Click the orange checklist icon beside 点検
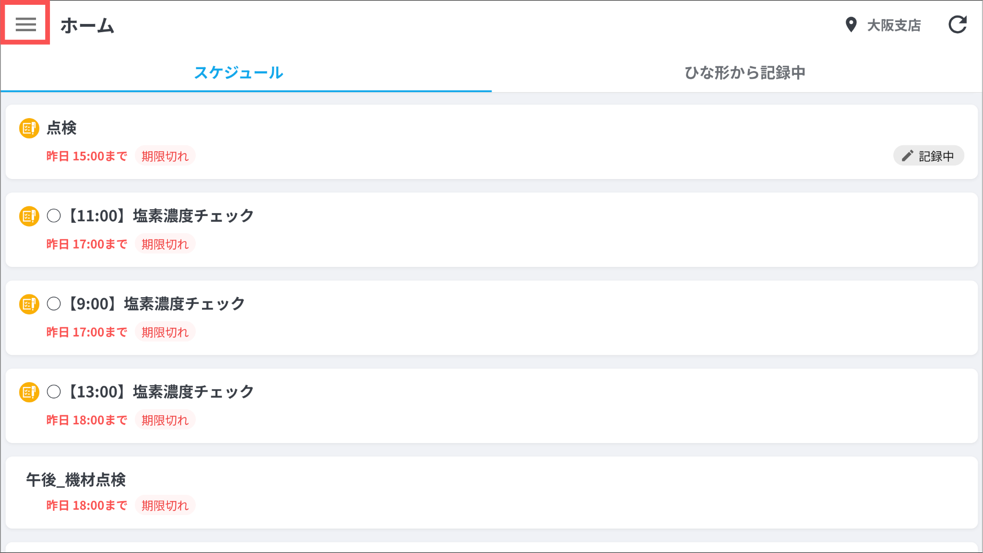The image size is (983, 553). click(29, 128)
